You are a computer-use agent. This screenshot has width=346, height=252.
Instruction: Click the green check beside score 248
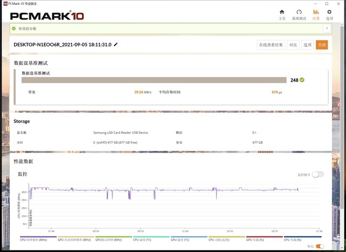pyautogui.click(x=302, y=80)
